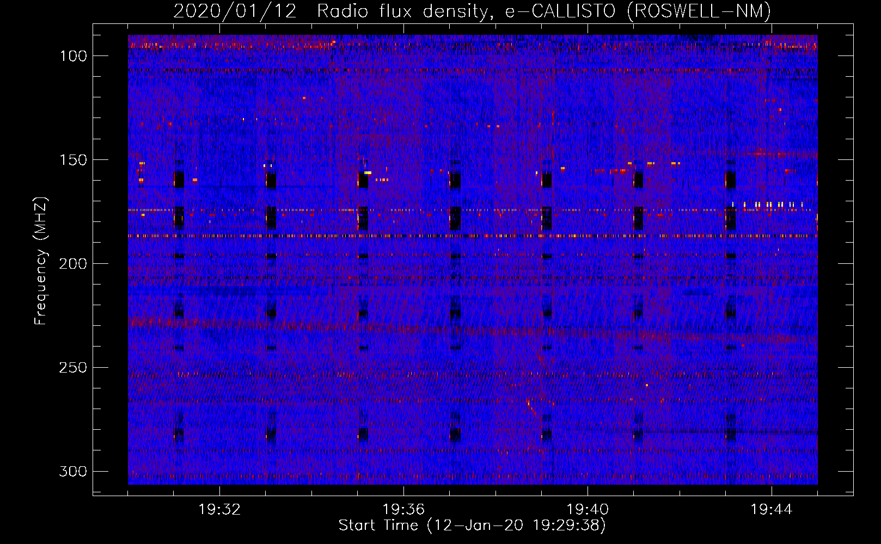881x544 pixels.
Task: Click the 19:36 time tick label
Action: pos(403,510)
